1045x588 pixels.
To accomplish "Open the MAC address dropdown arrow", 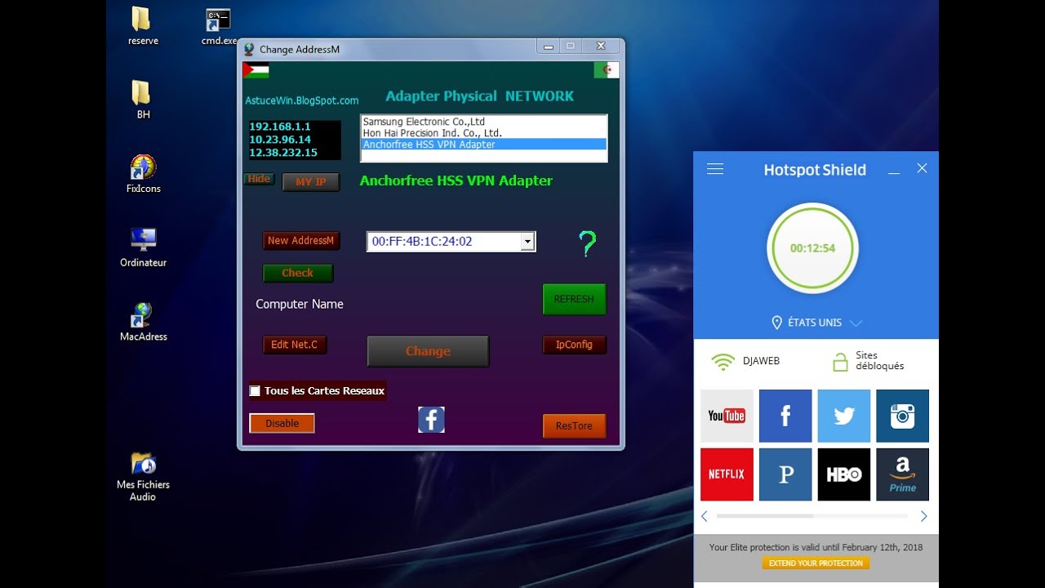I will (527, 242).
